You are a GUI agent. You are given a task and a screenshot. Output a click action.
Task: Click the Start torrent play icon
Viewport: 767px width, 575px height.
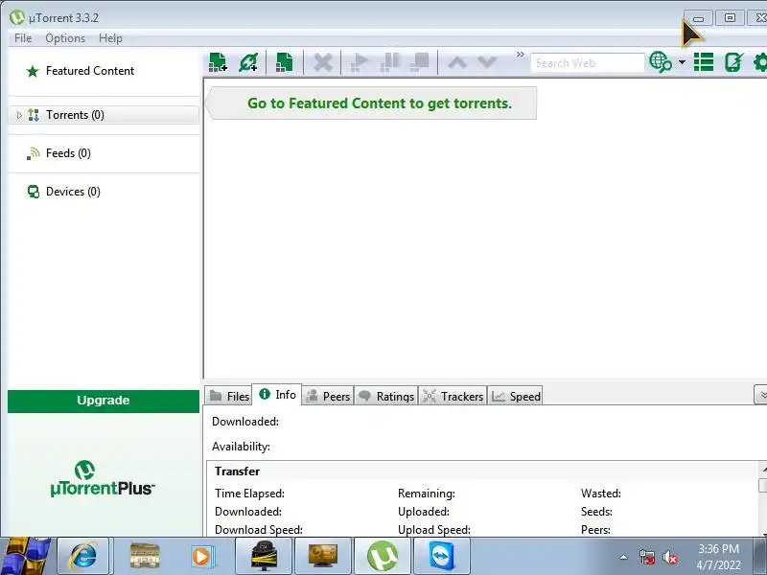pos(360,62)
